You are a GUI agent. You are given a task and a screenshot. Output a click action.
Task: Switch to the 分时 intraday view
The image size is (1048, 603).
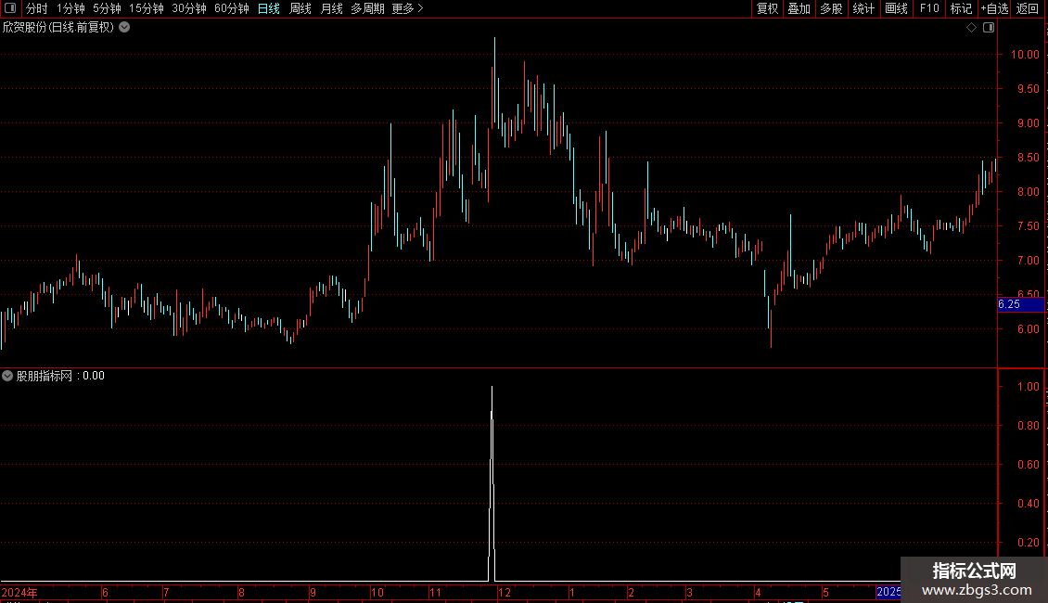(x=37, y=8)
